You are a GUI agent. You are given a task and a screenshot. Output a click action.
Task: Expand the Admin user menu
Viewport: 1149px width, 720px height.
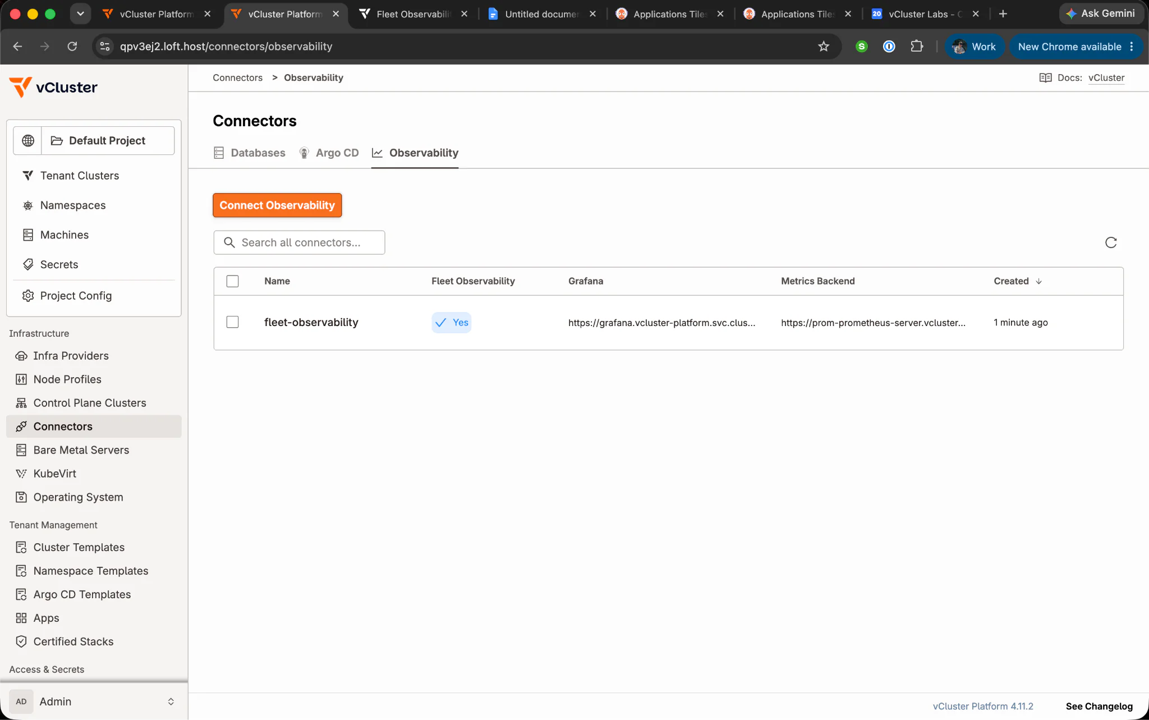point(94,701)
